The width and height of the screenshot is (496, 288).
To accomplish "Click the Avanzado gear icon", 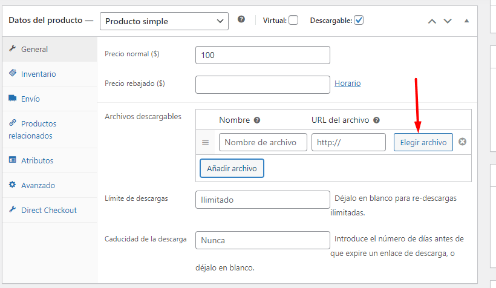I will (12, 185).
